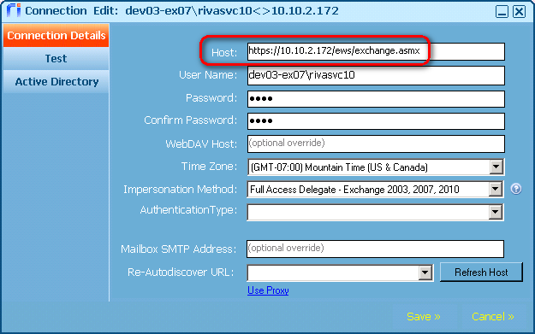This screenshot has width=535, height=334.
Task: Click the Mailbox SMTP Address label
Action: click(x=178, y=249)
